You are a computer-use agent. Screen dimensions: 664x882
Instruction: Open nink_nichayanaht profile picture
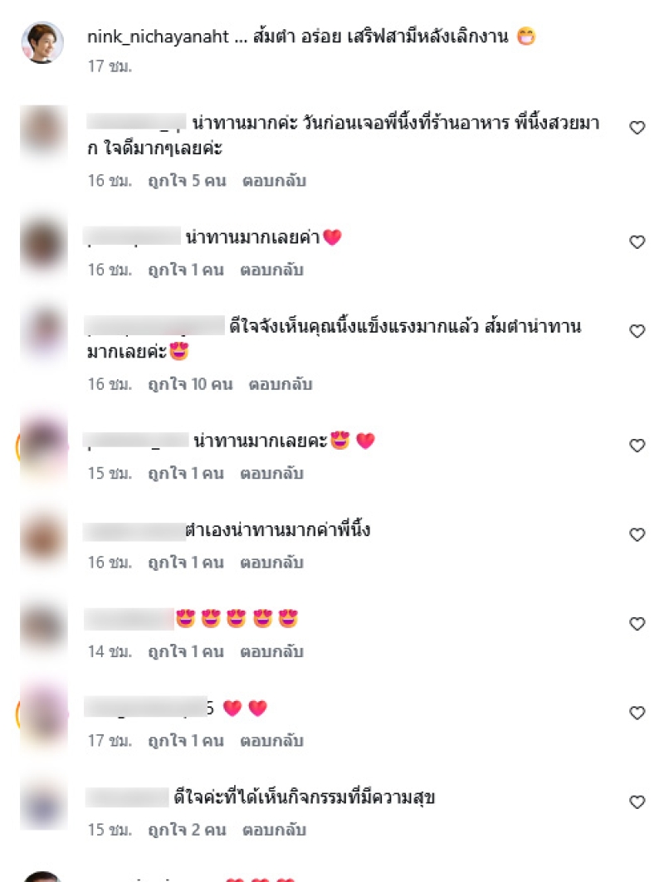43,43
